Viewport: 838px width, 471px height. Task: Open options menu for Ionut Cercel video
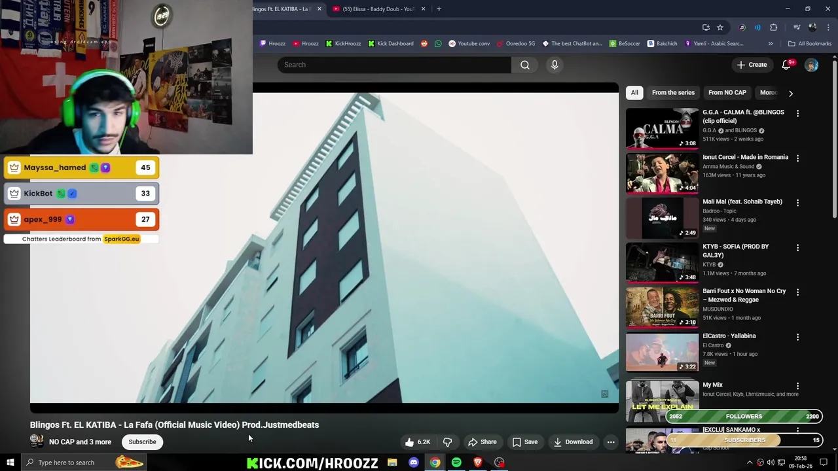click(x=797, y=158)
